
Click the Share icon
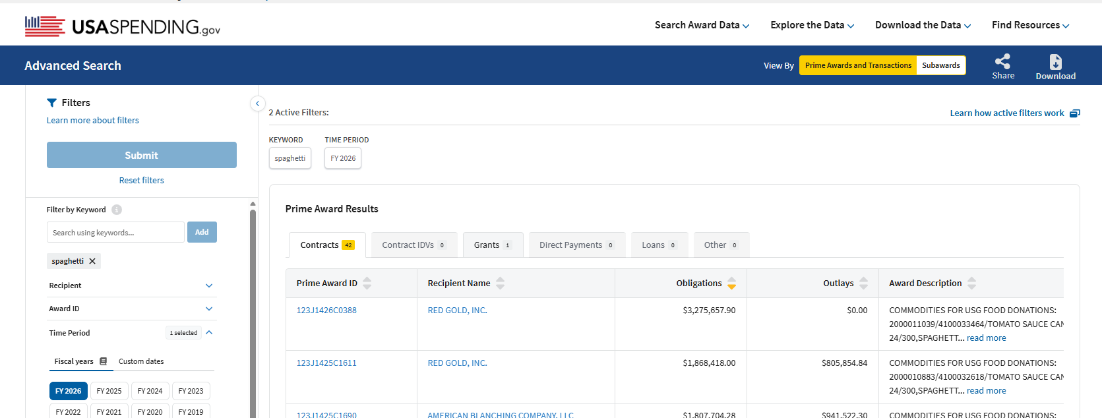[x=1003, y=61]
